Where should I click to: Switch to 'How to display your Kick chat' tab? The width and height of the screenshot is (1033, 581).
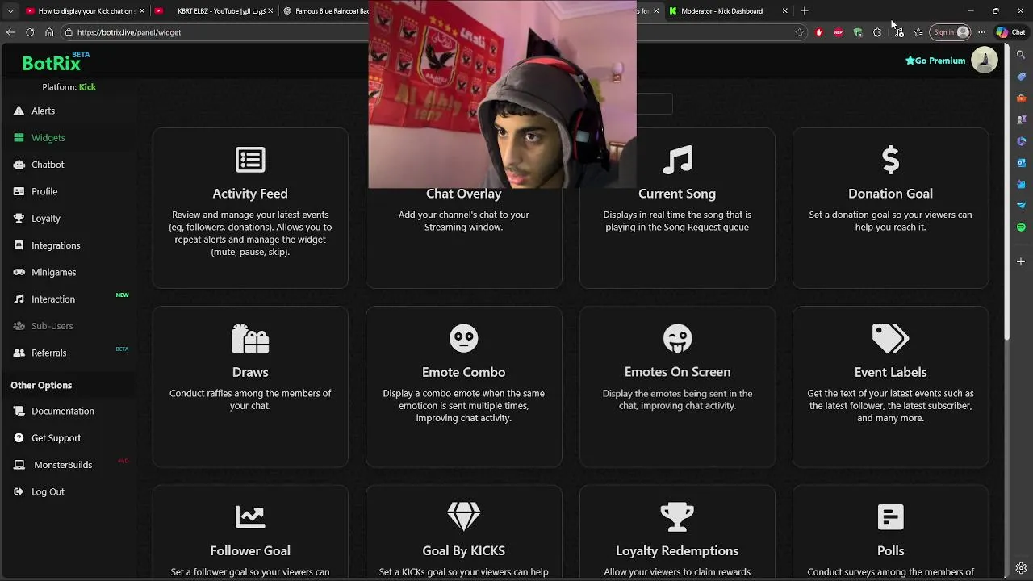(84, 11)
